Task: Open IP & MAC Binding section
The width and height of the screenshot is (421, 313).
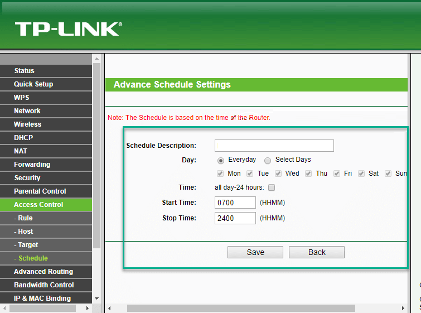Action: tap(46, 298)
